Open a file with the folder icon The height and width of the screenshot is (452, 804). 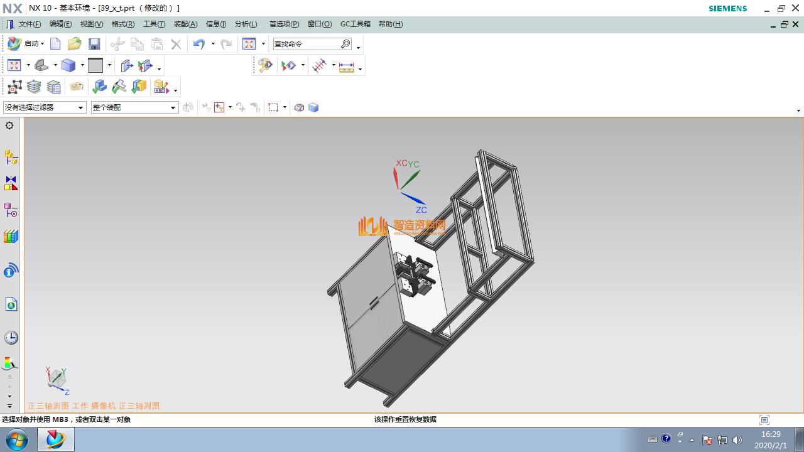[75, 44]
